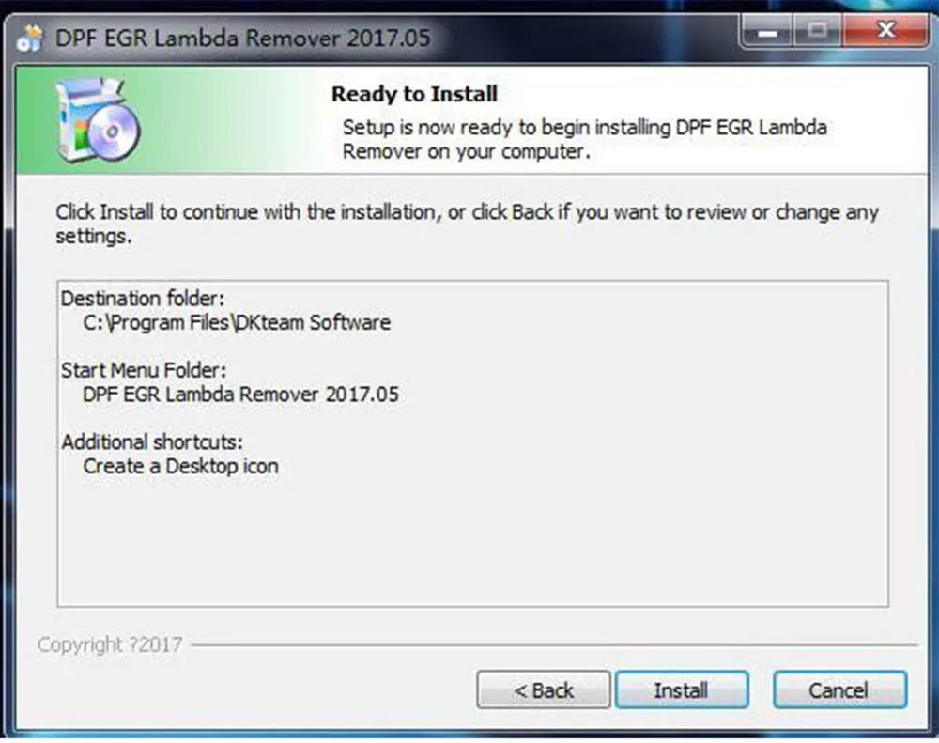939x743 pixels.
Task: Select the Destination folder label in summary
Action: pyautogui.click(x=143, y=299)
